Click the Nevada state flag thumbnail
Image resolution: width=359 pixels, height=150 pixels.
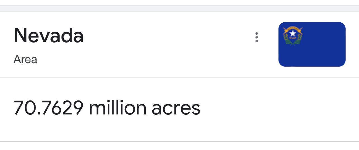[312, 44]
